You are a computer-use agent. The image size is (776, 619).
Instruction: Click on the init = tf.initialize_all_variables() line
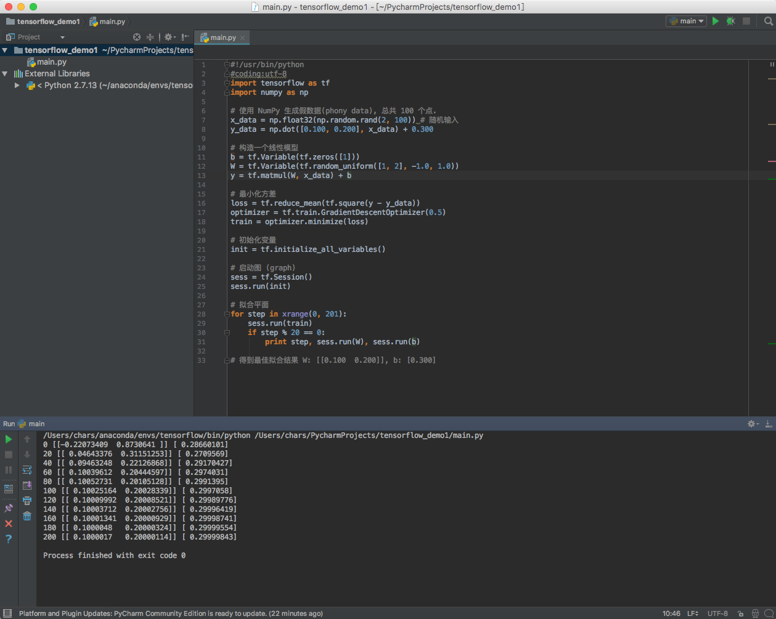(x=308, y=249)
